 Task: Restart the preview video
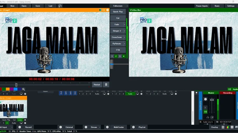(97, 85)
